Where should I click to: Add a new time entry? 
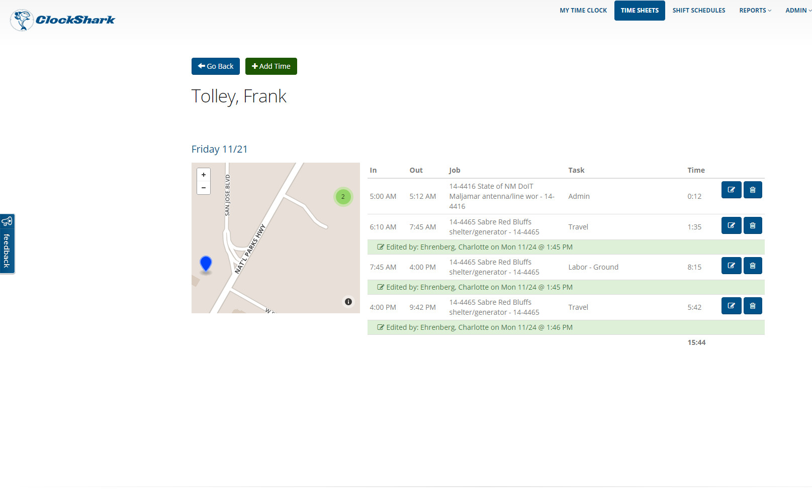tap(271, 66)
